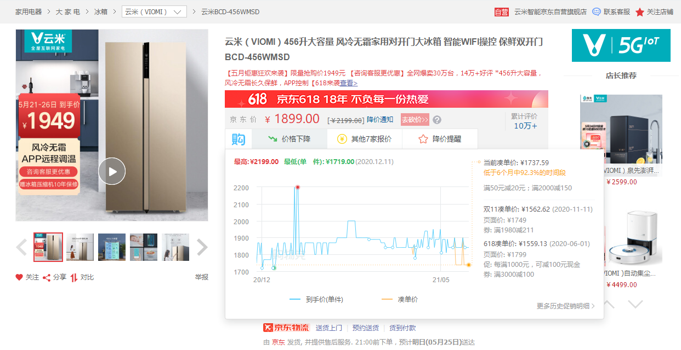Open 云米智能京东自营旗舰店 store link
Screen dimensions: 681x350
[x=551, y=11]
